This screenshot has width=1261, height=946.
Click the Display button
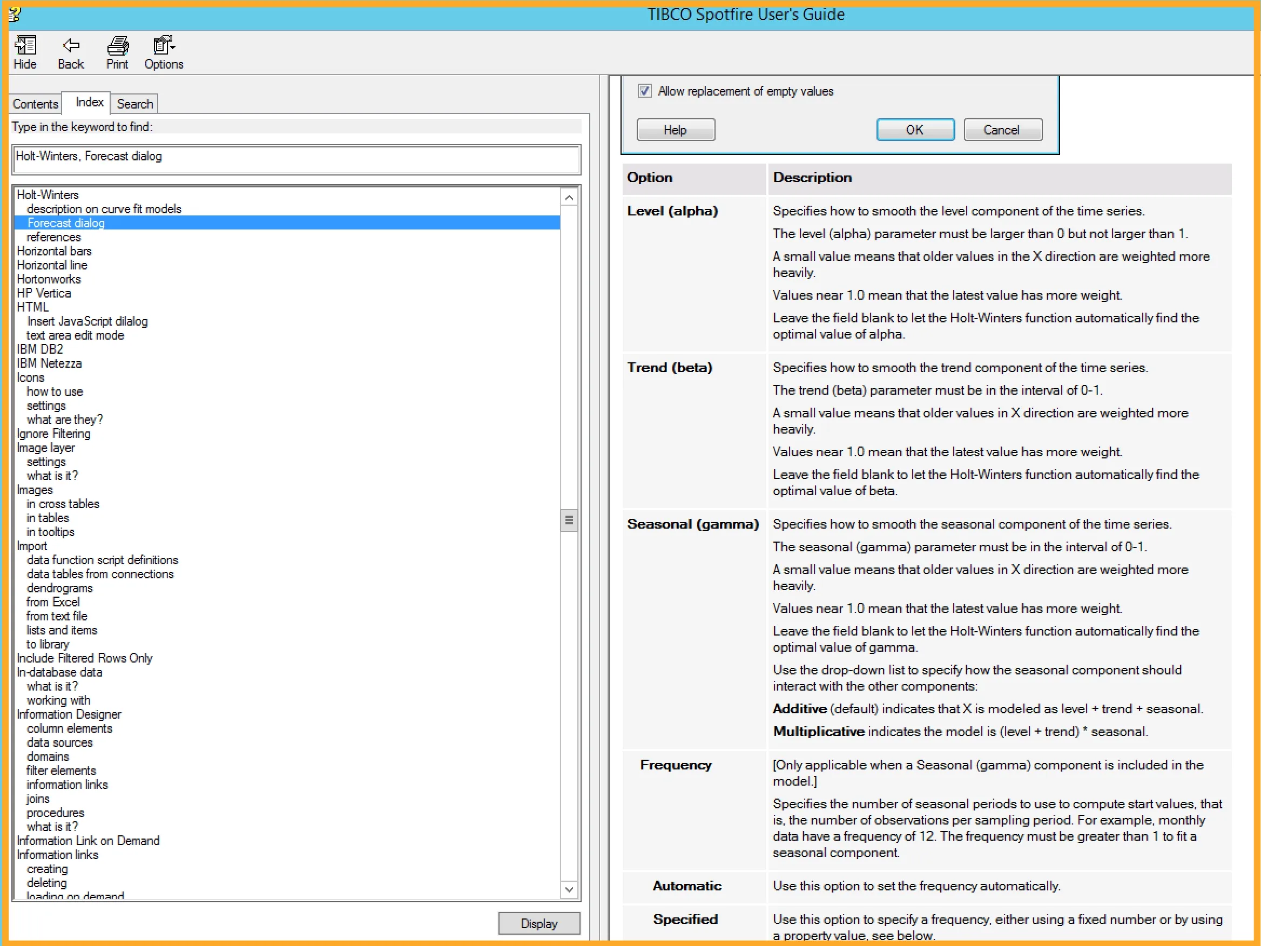coord(539,923)
